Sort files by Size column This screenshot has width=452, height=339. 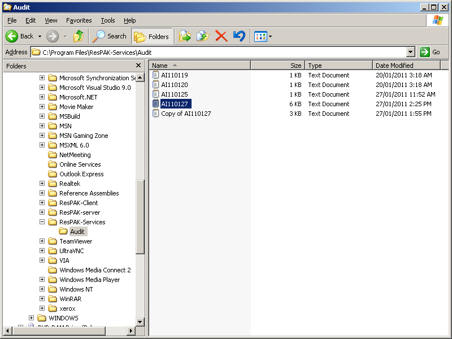pyautogui.click(x=278, y=66)
